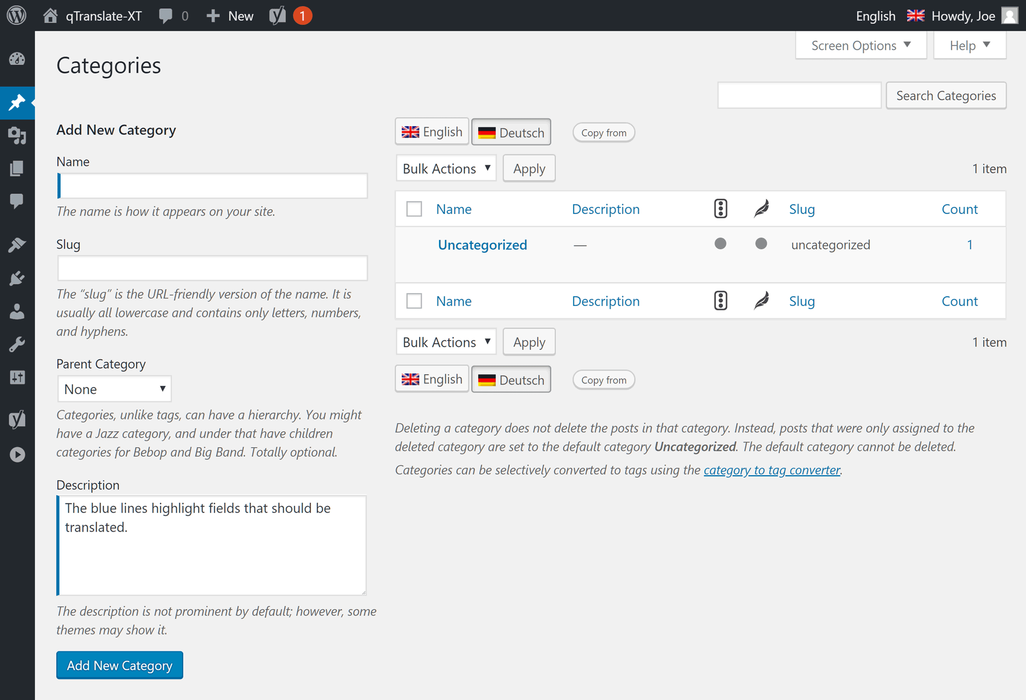Click the UK flag in admin bar
Image resolution: width=1026 pixels, height=700 pixels.
(x=915, y=16)
